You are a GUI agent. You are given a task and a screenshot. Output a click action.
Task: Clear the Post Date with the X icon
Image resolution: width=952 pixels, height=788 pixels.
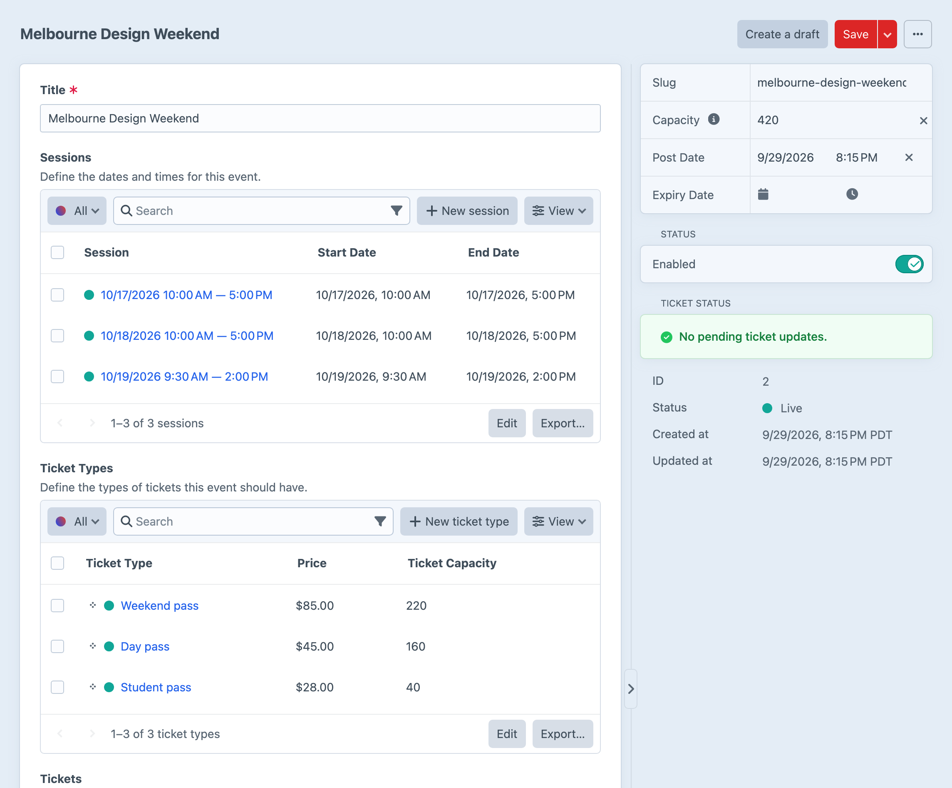pyautogui.click(x=908, y=157)
